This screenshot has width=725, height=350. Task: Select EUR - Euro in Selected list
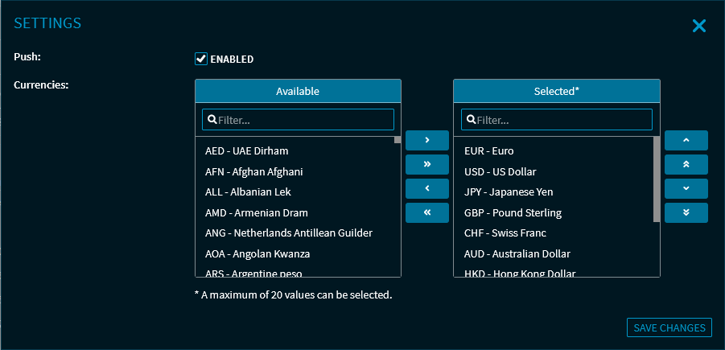[x=489, y=150]
